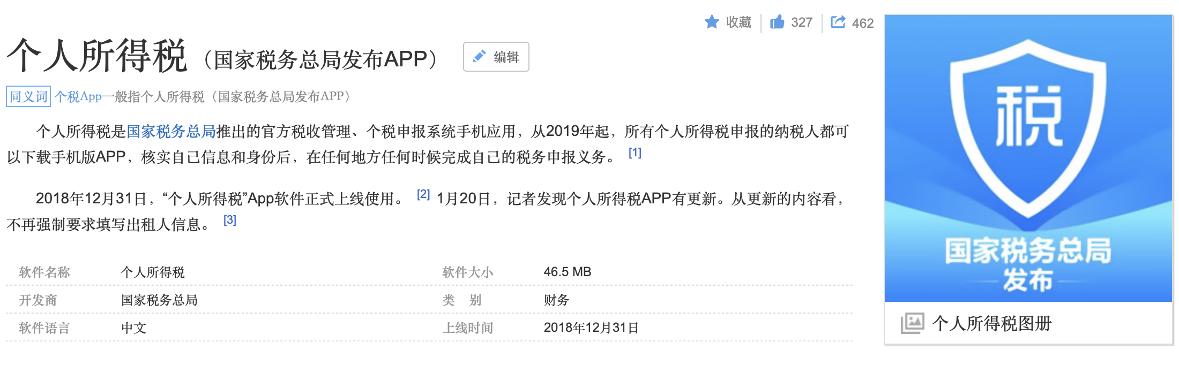Open citation reference [2]
Screen dimensions: 1179x365
point(423,194)
